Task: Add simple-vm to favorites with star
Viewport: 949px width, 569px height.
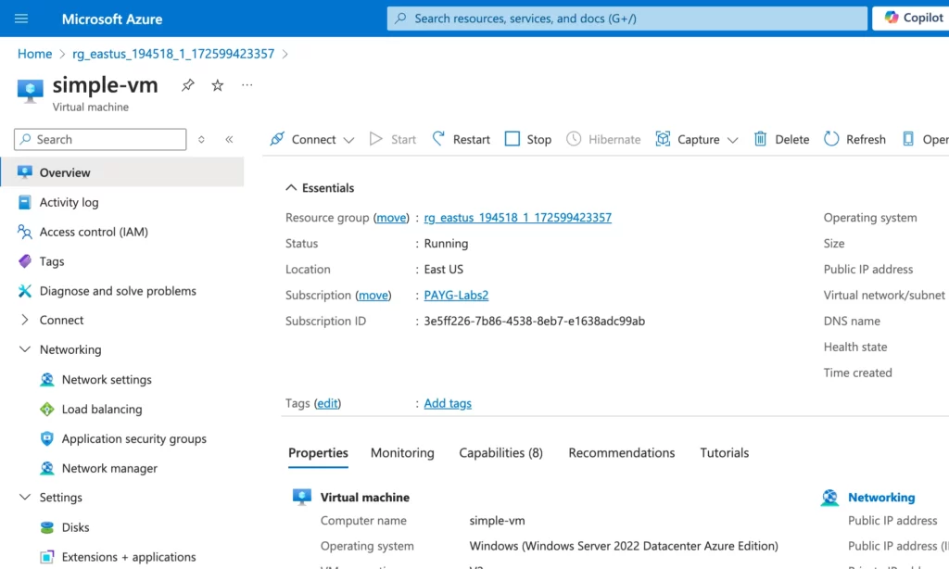Action: [217, 85]
